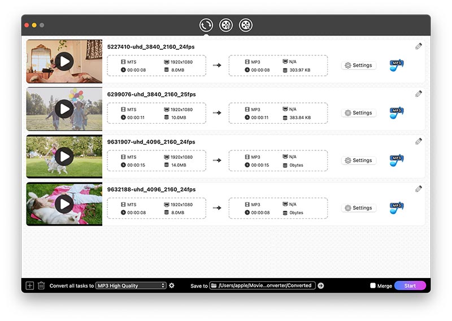
Task: Edit the 9632188-uhd file with pencil icon
Action: coord(419,189)
